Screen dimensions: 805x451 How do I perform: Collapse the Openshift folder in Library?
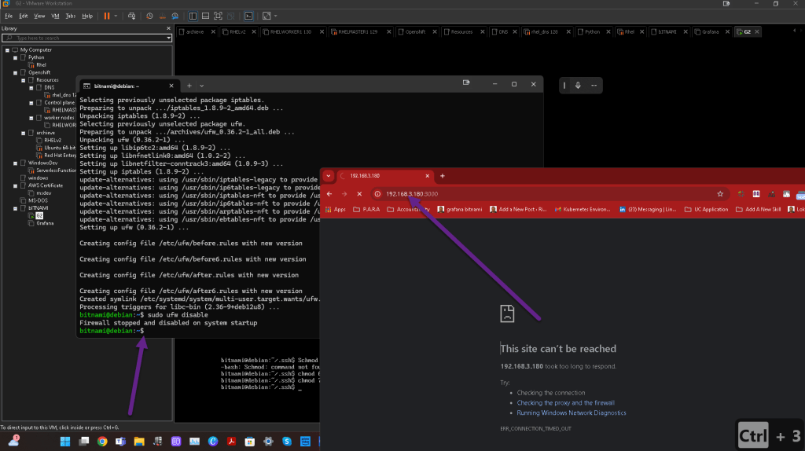click(x=15, y=73)
